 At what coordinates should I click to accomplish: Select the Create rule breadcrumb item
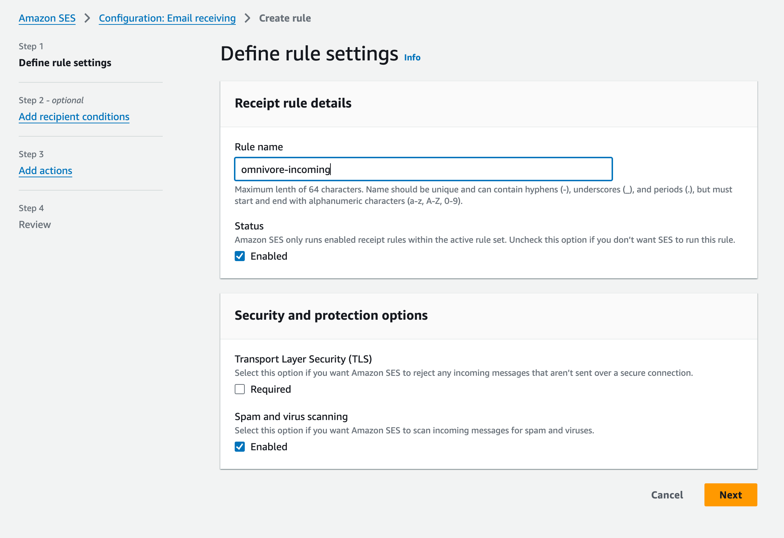pos(284,18)
